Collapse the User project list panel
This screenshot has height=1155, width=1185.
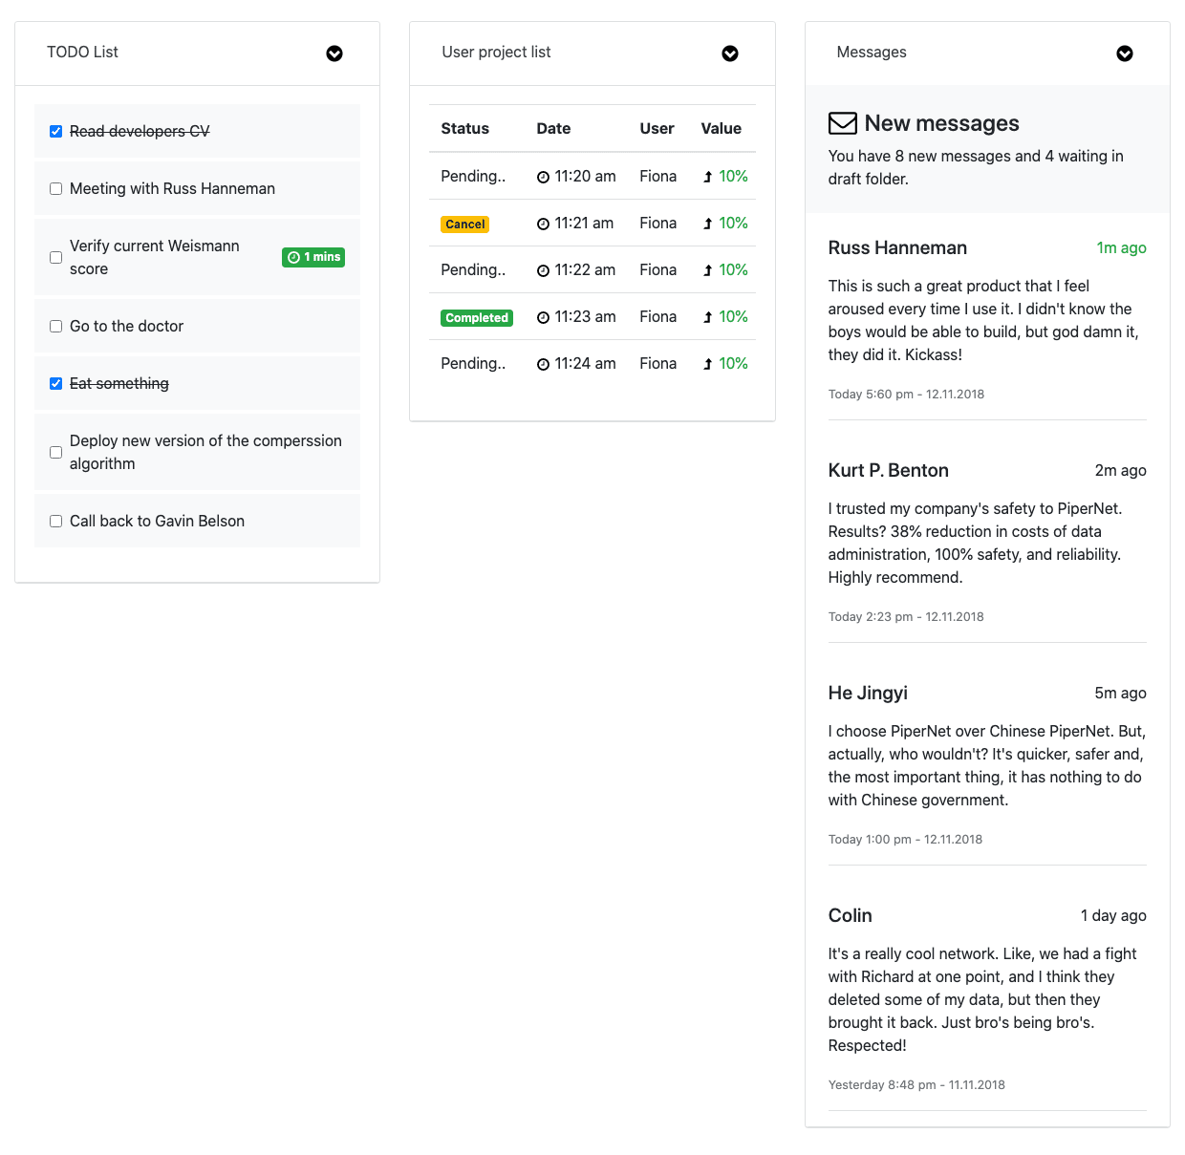pos(730,53)
